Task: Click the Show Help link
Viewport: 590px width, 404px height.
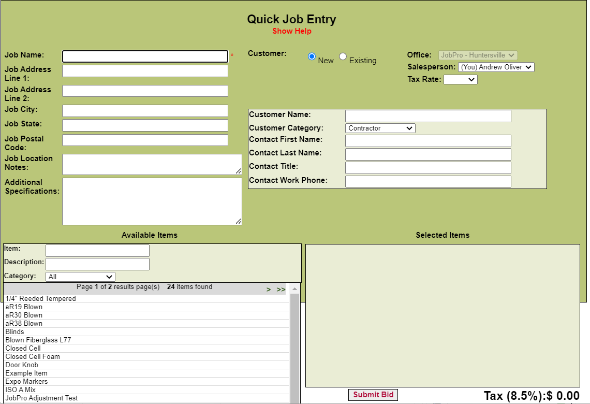Action: click(292, 31)
